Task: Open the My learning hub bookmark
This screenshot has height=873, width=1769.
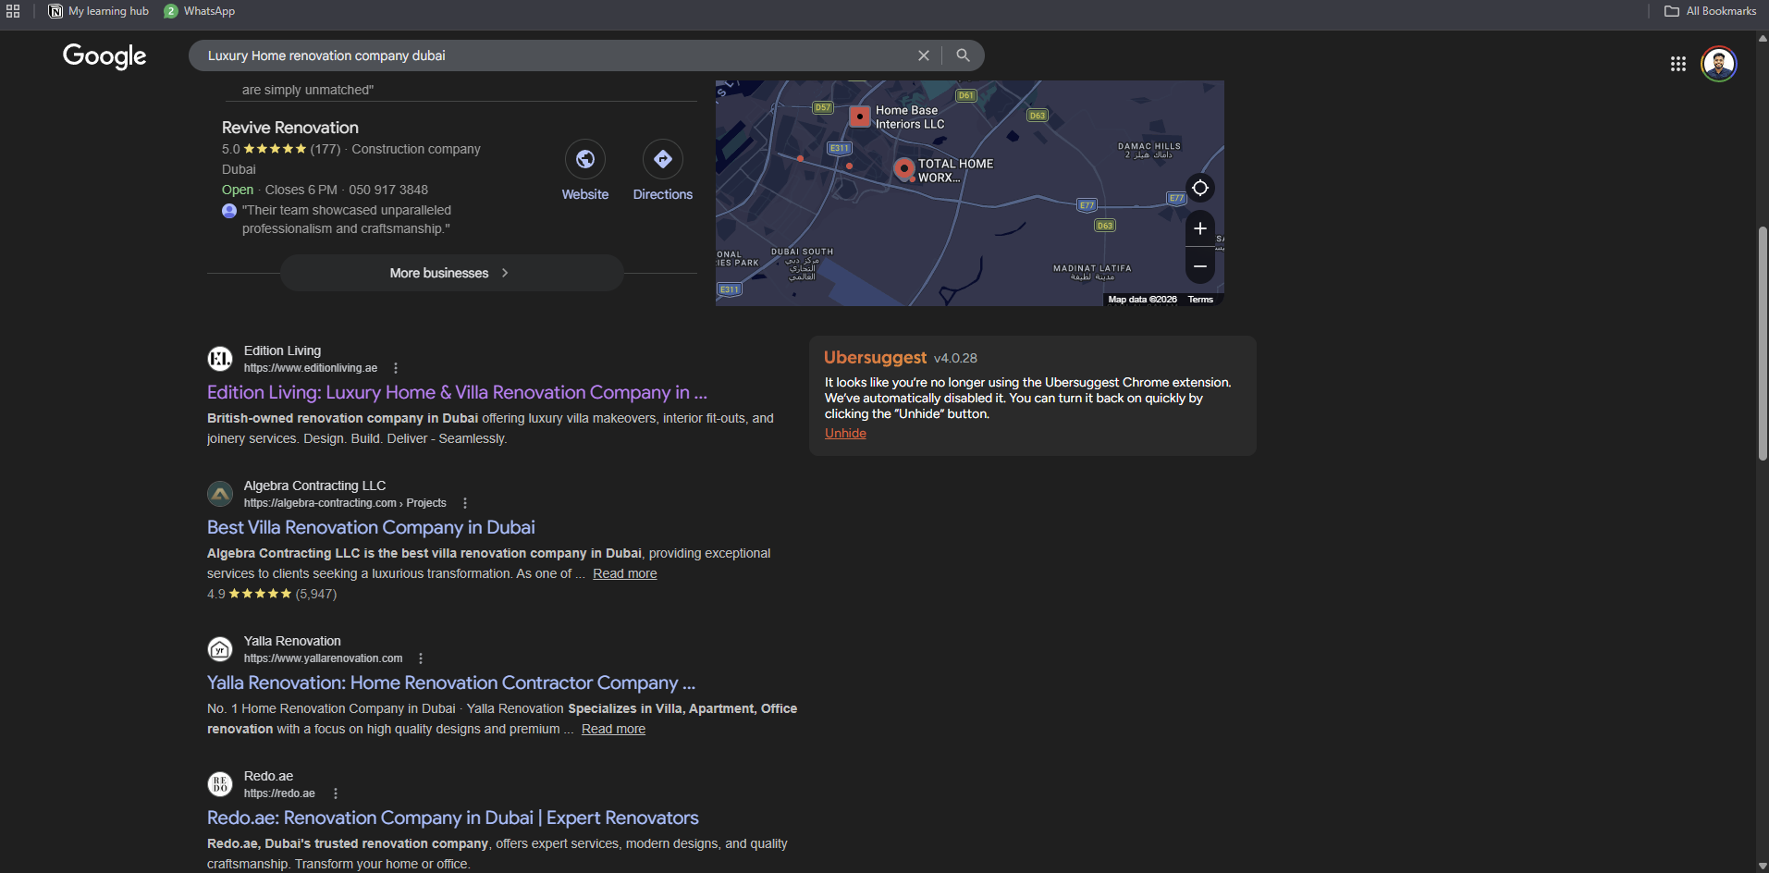Action: tap(99, 11)
